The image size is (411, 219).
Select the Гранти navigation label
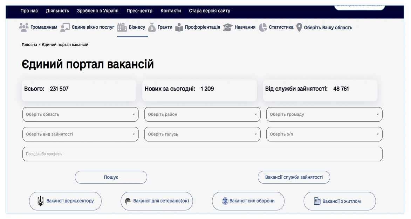pos(165,27)
